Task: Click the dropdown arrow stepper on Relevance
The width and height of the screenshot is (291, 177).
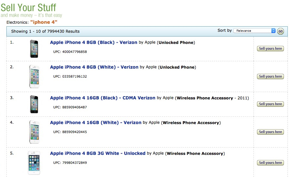Action: (273, 31)
